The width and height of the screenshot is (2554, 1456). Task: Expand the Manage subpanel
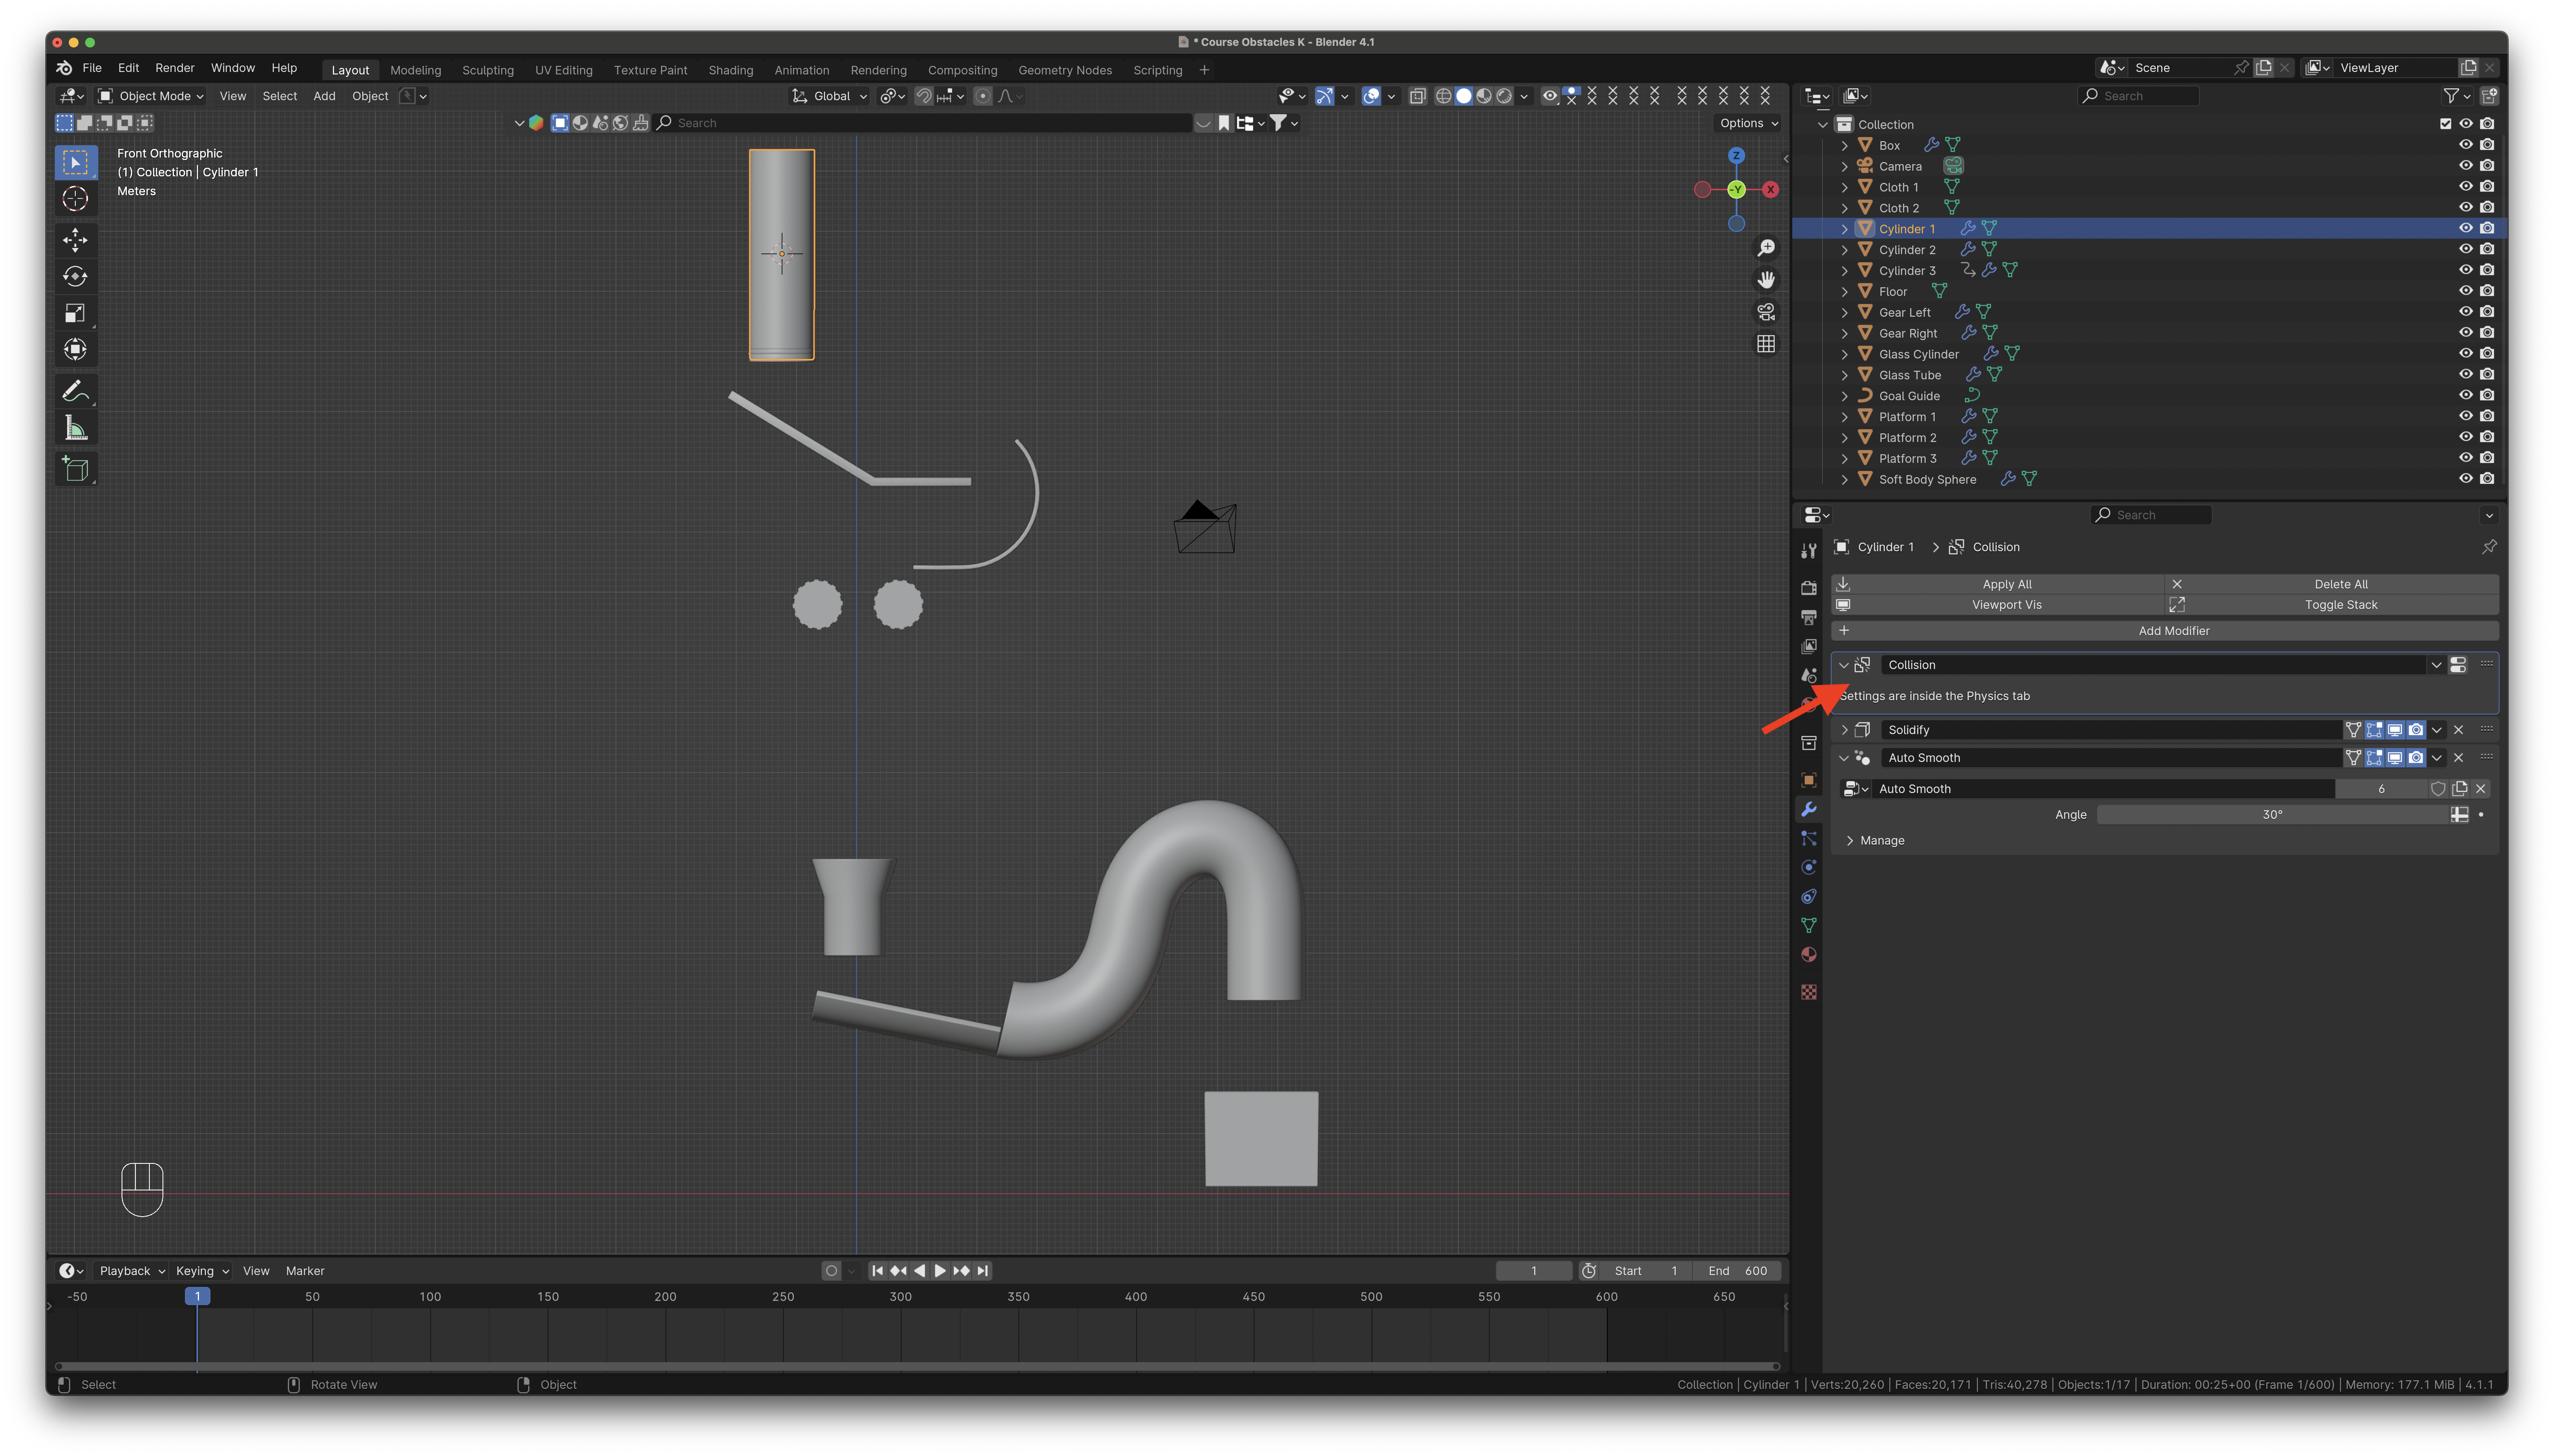[x=1850, y=841]
